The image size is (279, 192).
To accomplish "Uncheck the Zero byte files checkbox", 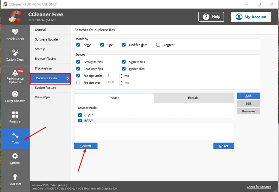I will pyautogui.click(x=78, y=62).
